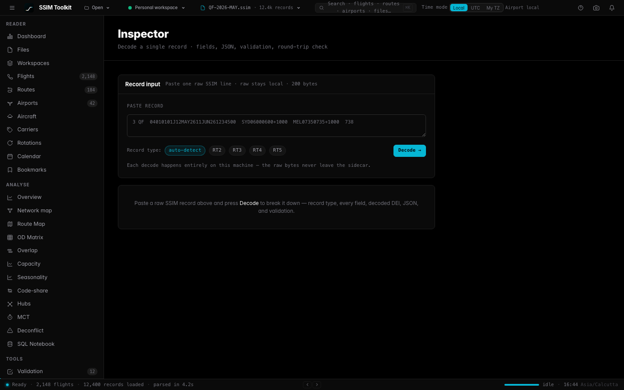Viewport: 624px width, 390px height.
Task: Go to previous via status bar chevron
Action: click(x=307, y=384)
